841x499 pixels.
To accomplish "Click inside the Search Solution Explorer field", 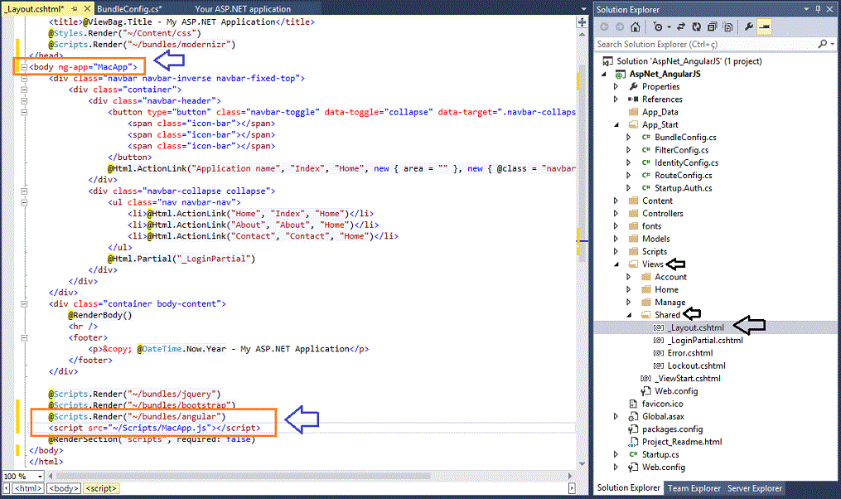I will pyautogui.click(x=706, y=44).
